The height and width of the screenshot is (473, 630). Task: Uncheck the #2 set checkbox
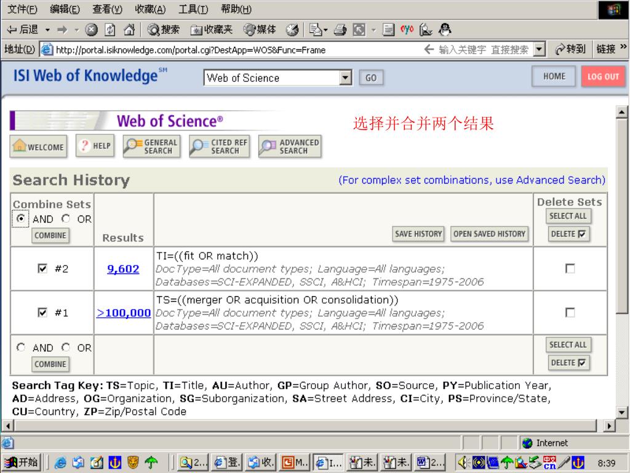point(42,269)
